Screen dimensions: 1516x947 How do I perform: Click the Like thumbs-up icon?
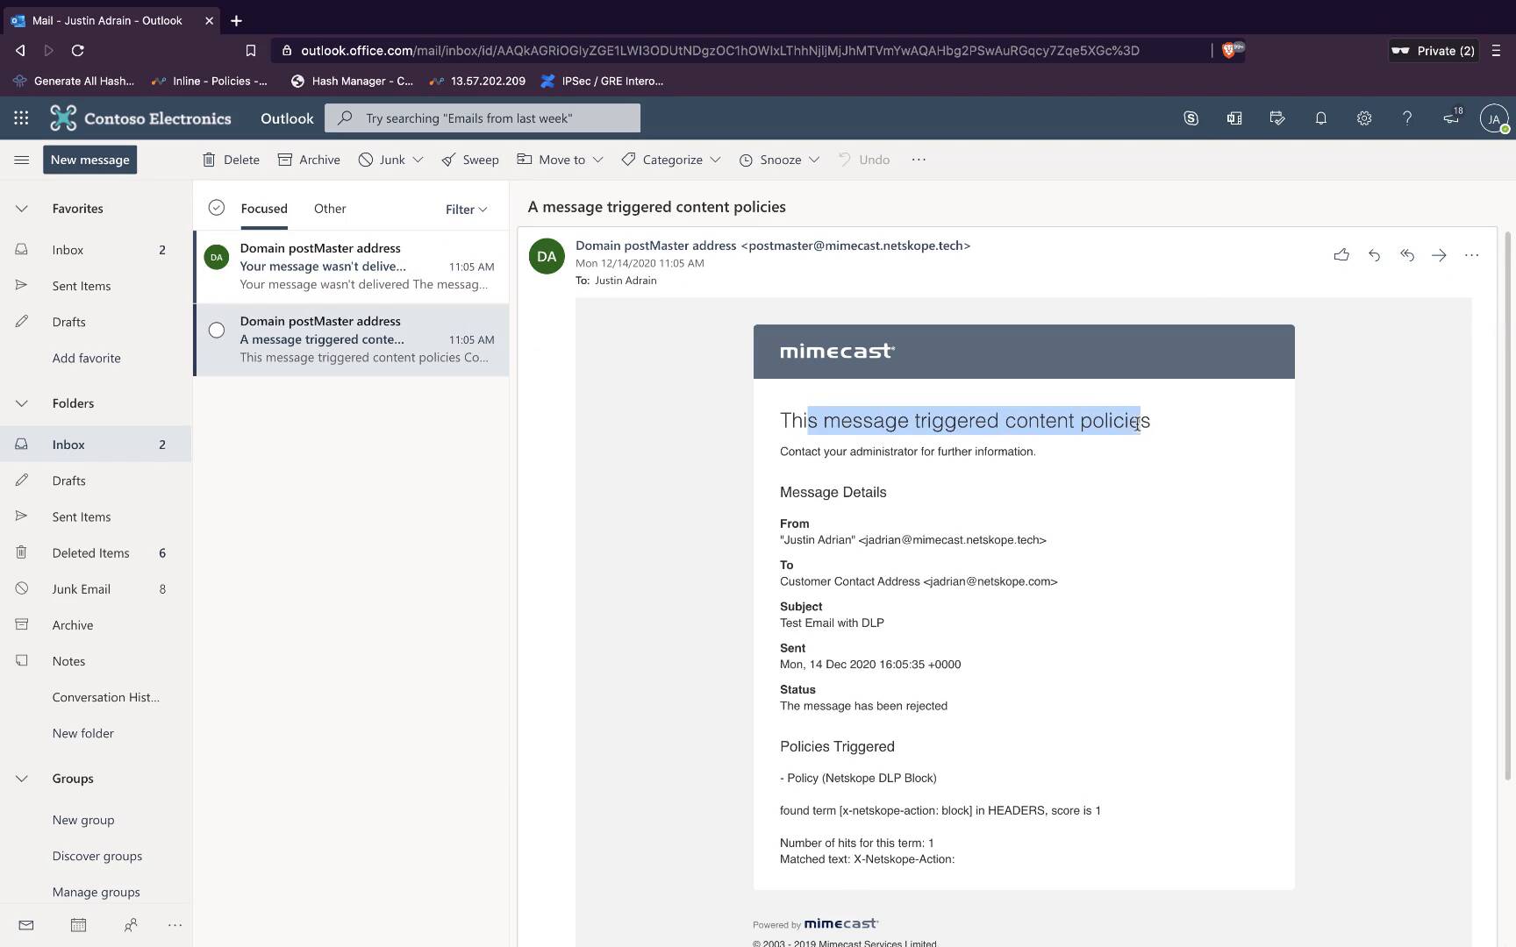point(1341,255)
